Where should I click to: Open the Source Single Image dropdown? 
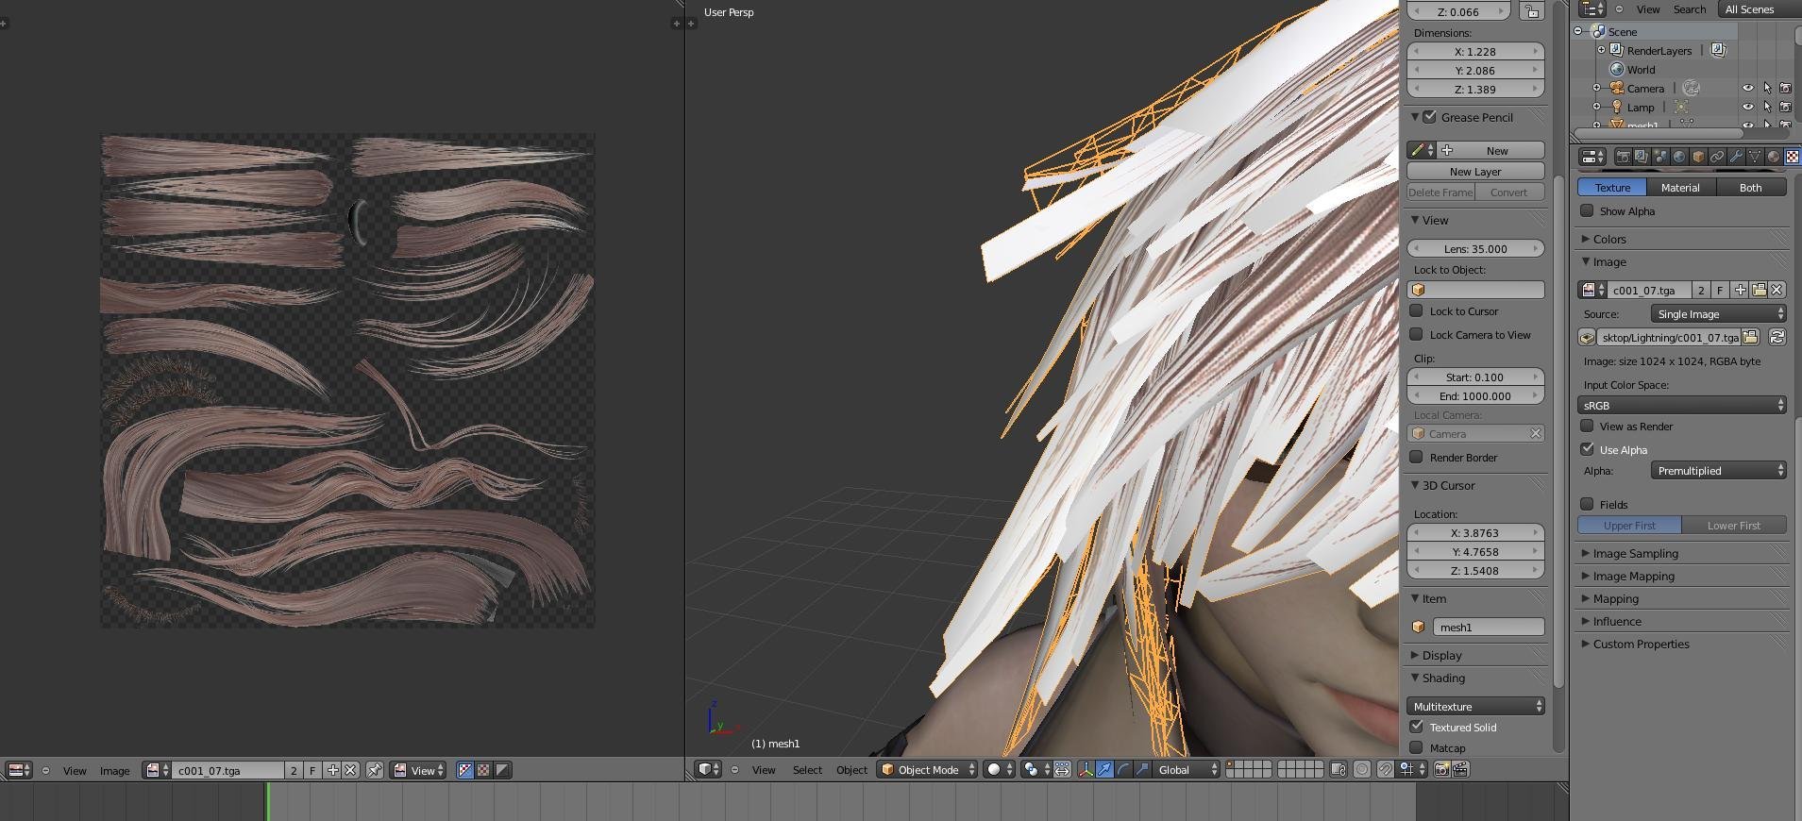point(1718,313)
